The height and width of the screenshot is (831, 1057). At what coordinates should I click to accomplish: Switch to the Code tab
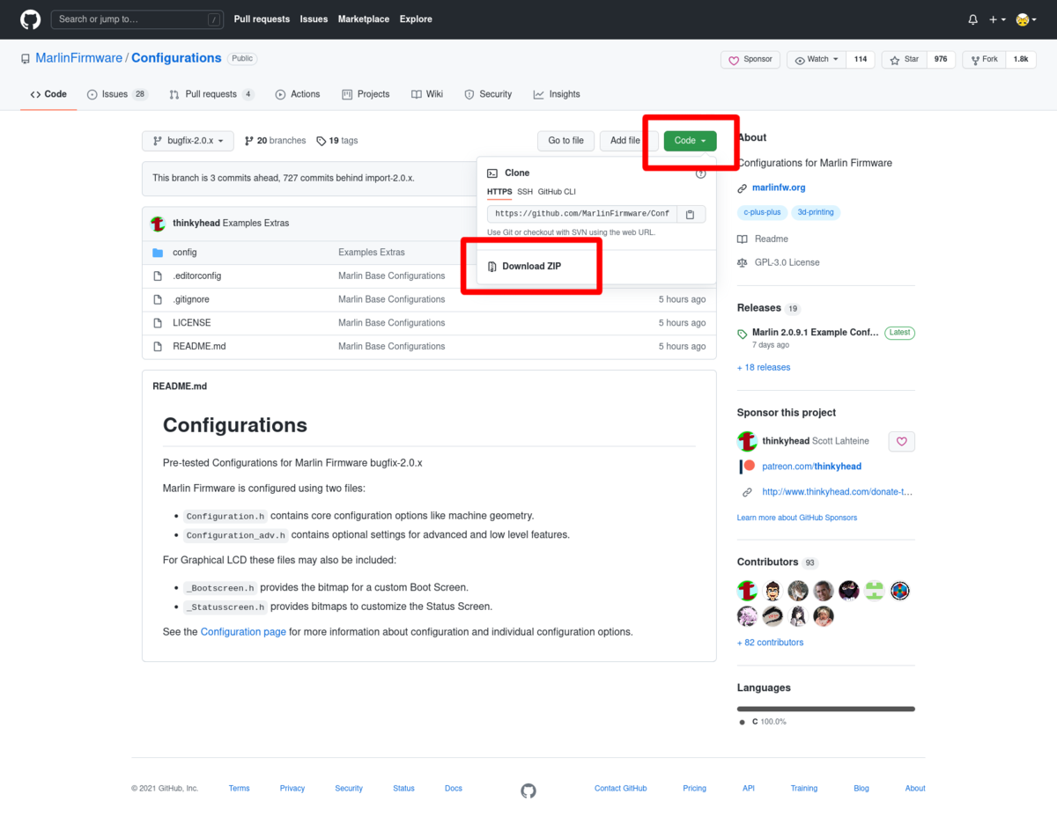pyautogui.click(x=48, y=94)
